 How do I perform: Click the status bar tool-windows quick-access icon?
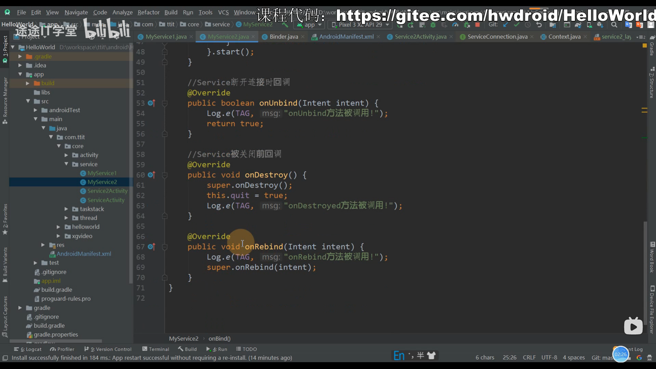click(5, 358)
